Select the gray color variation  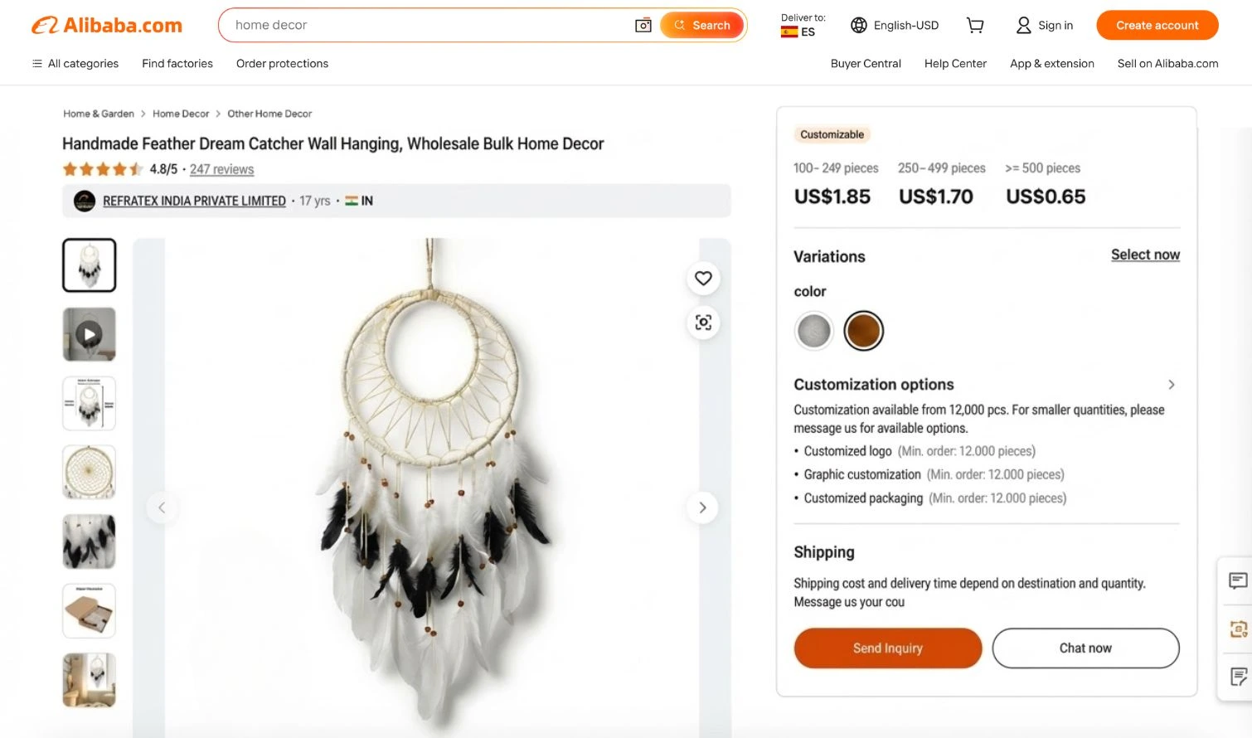(x=813, y=331)
